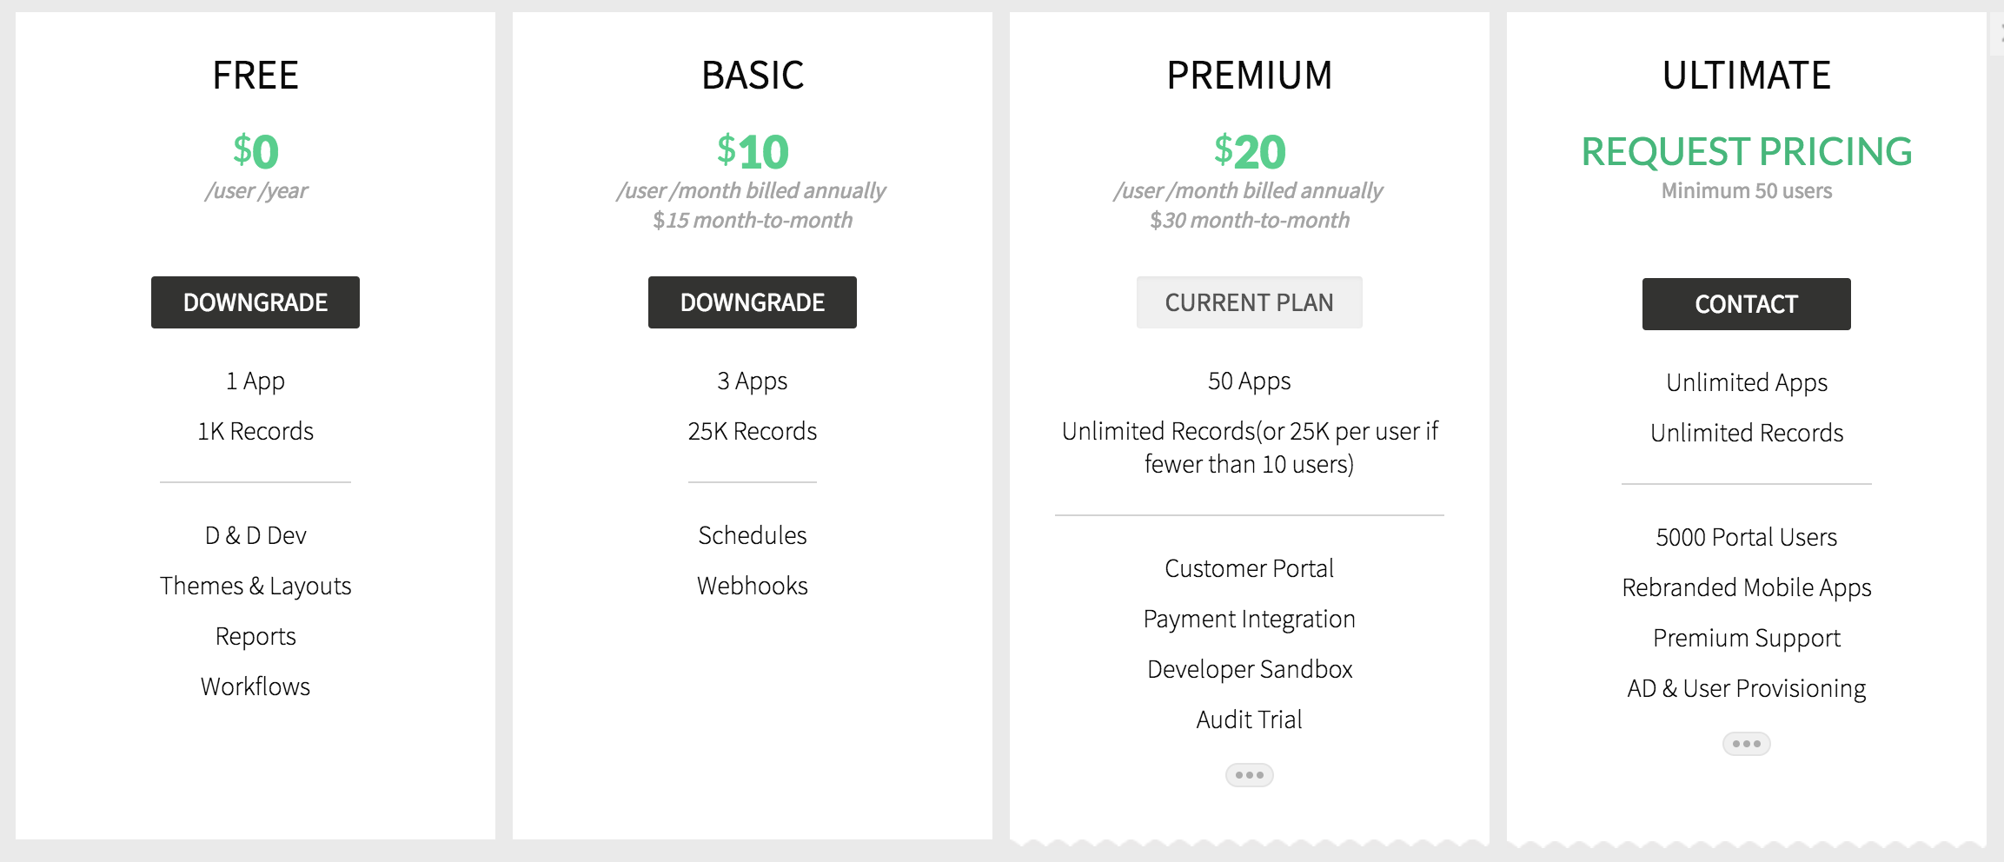
Task: Click the $10 Basic price
Action: [753, 152]
